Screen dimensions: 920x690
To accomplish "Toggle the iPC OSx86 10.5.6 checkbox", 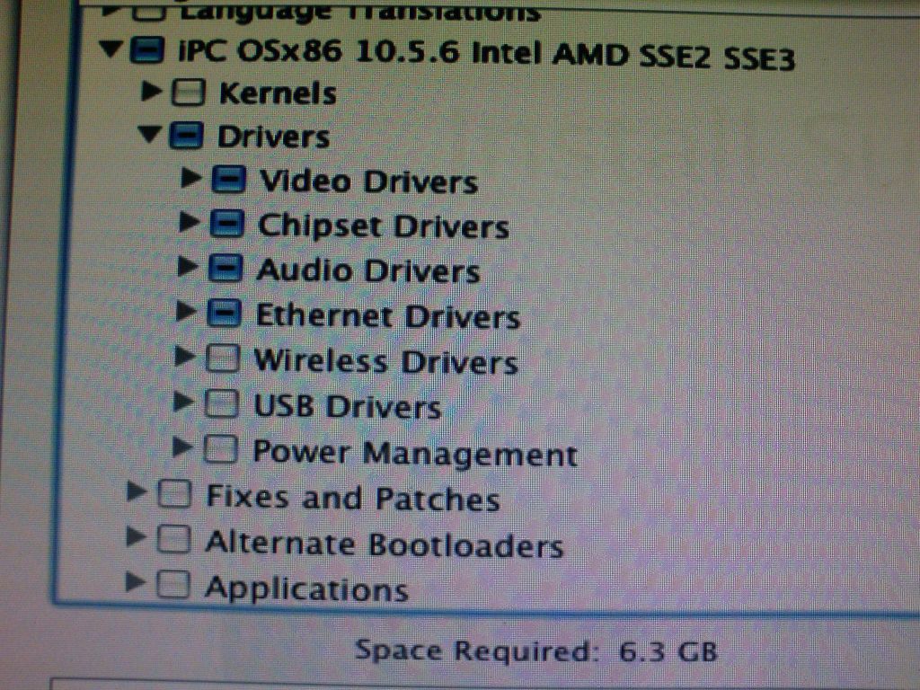I will click(146, 50).
